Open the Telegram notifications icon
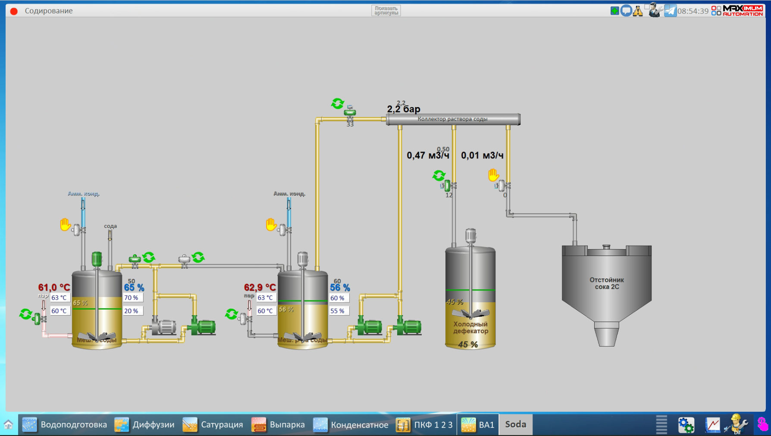The height and width of the screenshot is (436, 771). coord(670,10)
